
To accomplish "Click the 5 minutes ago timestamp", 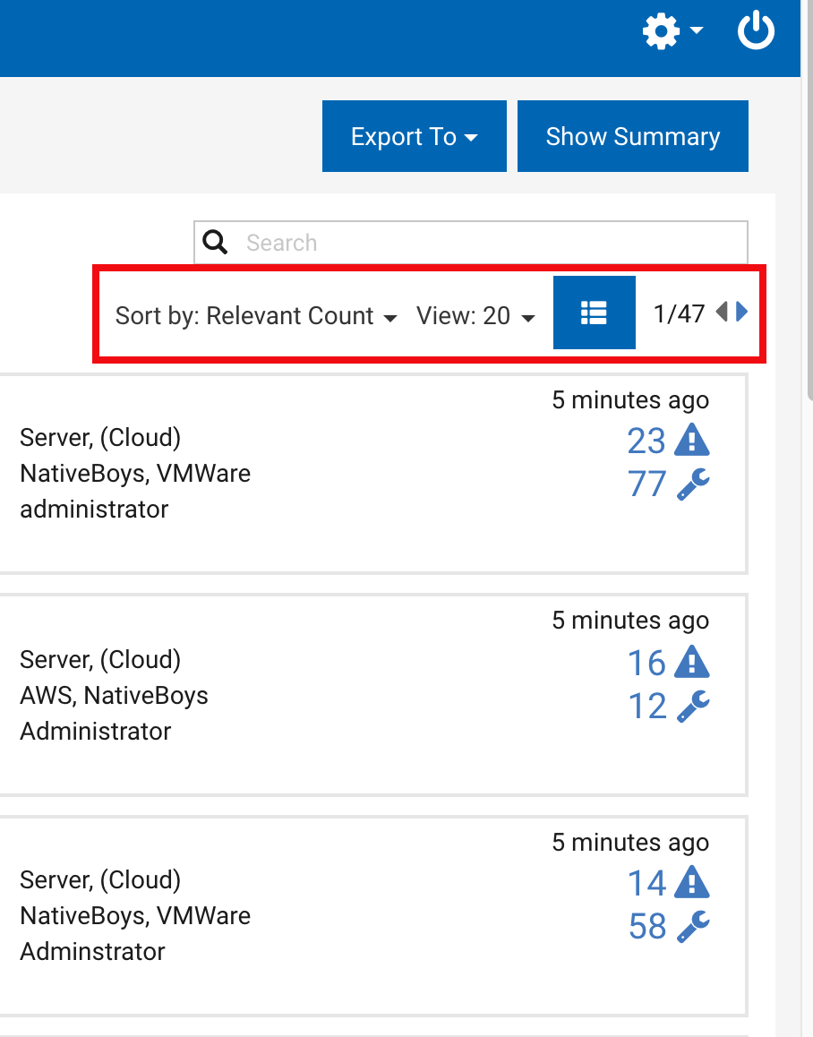I will point(629,399).
